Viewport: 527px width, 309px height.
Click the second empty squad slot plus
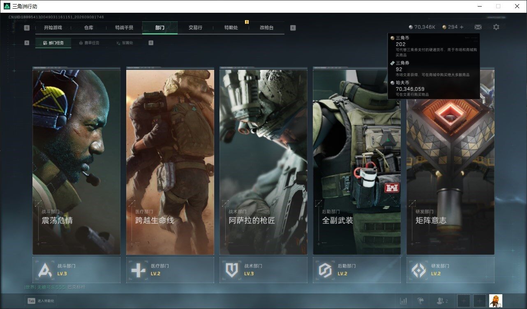[x=480, y=301]
